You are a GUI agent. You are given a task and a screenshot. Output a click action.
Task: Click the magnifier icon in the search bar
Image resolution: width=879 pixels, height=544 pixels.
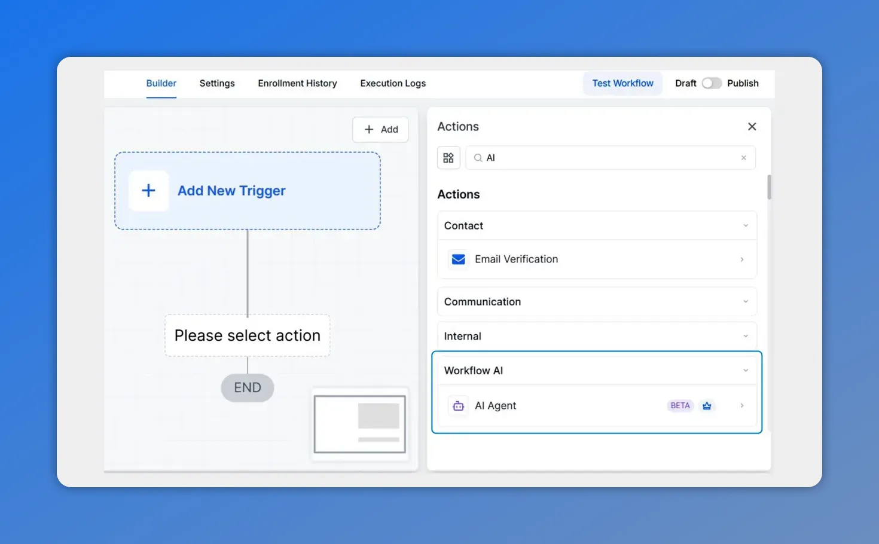coord(478,157)
